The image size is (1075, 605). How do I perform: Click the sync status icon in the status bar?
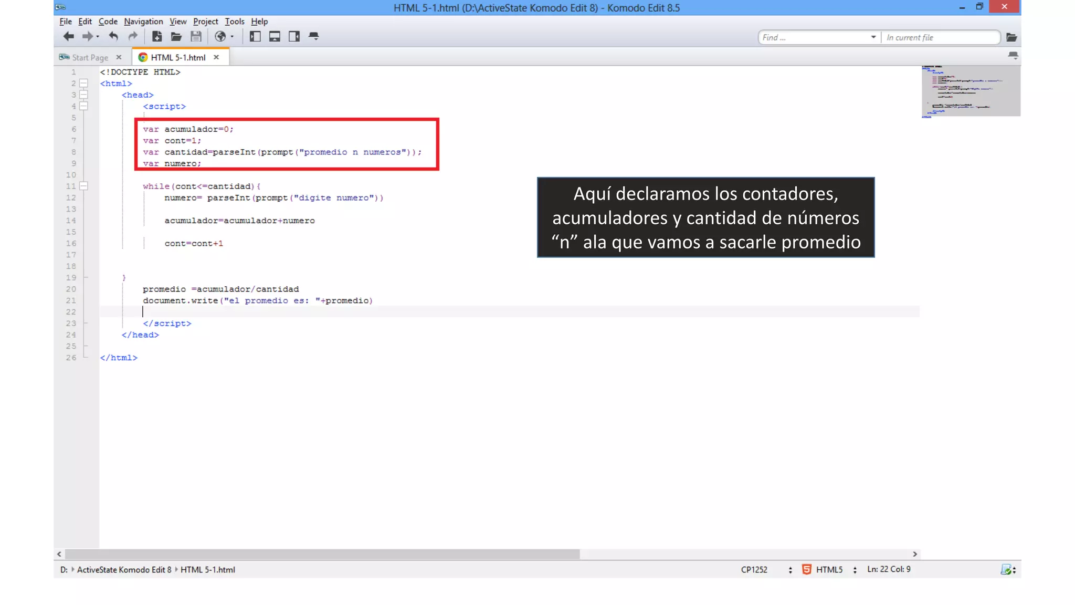[1006, 569]
